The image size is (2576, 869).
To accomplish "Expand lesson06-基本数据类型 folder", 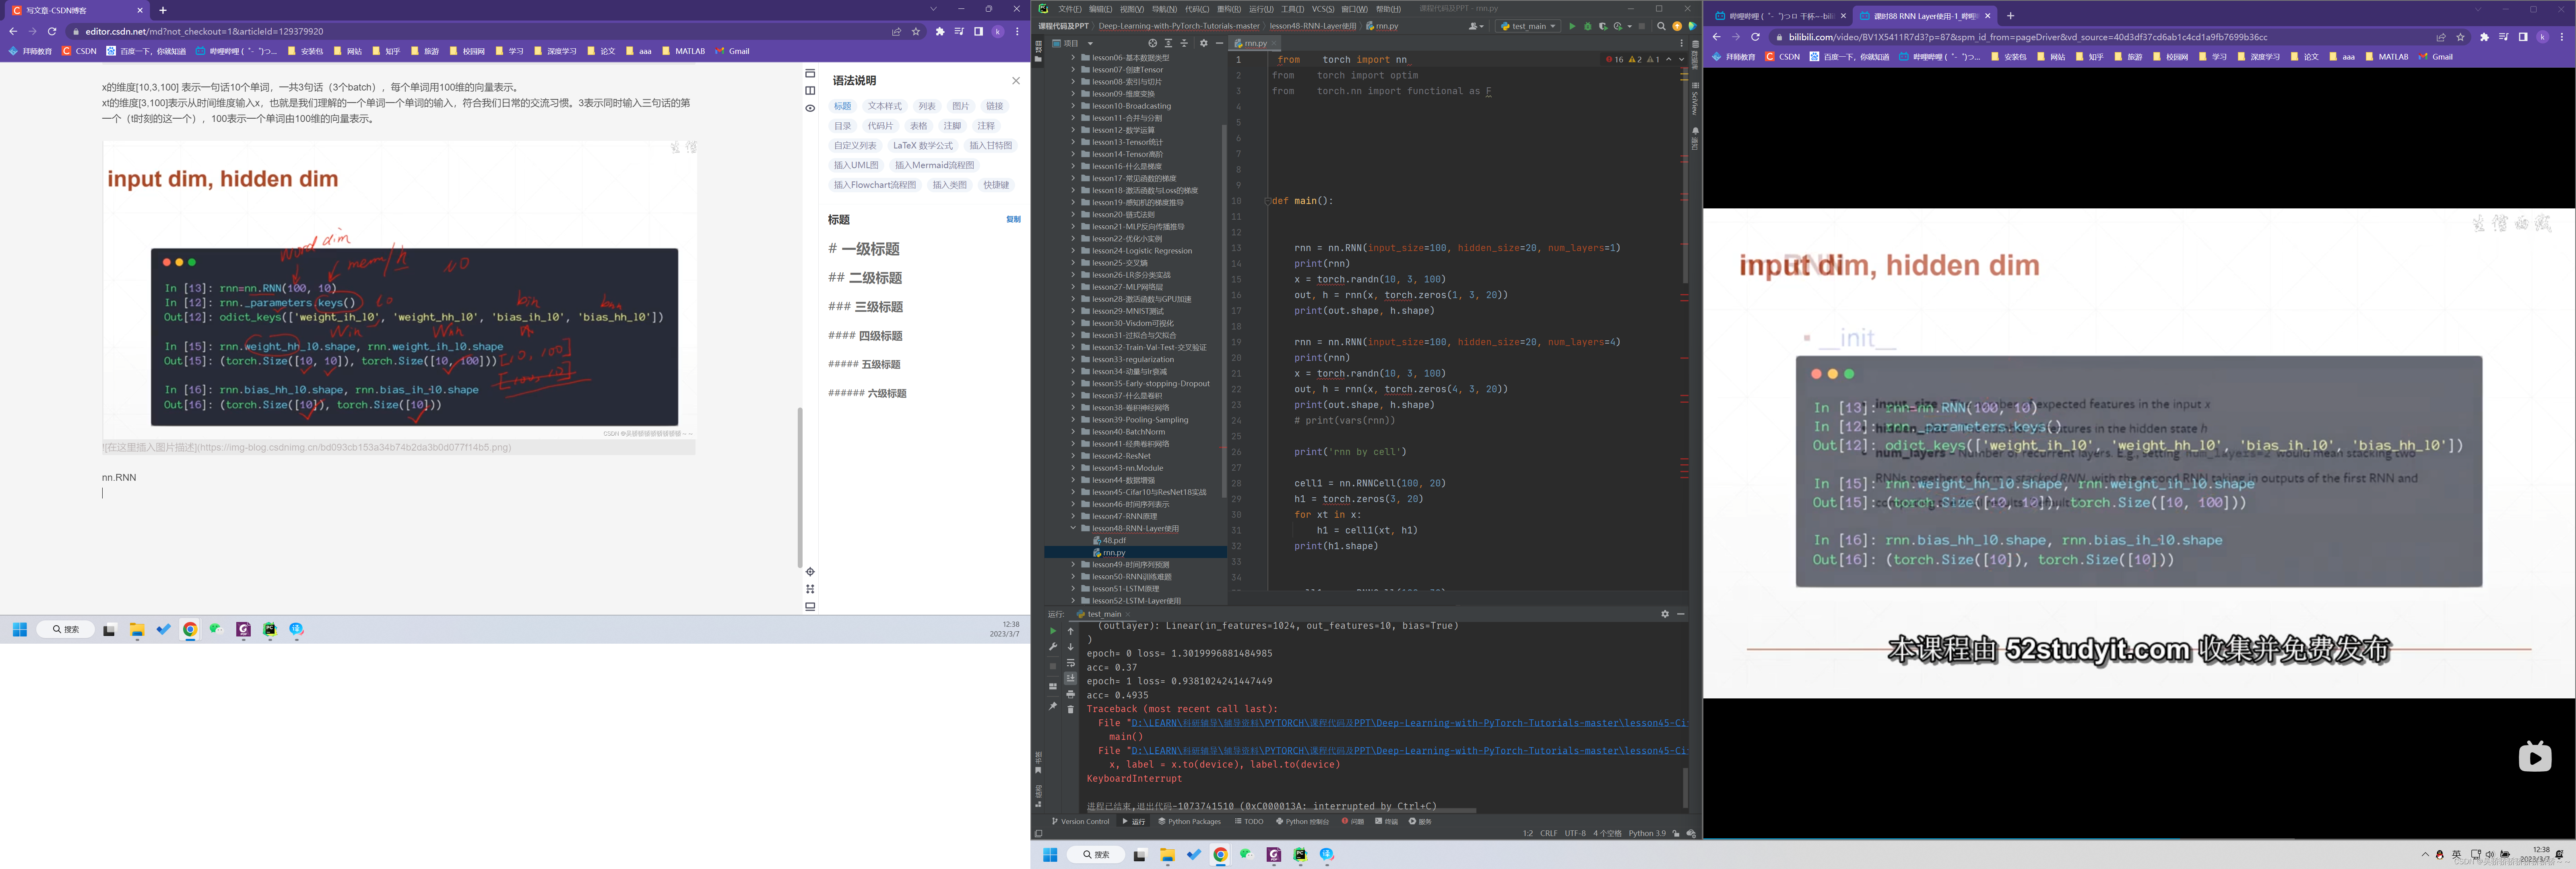I will click(x=1073, y=58).
